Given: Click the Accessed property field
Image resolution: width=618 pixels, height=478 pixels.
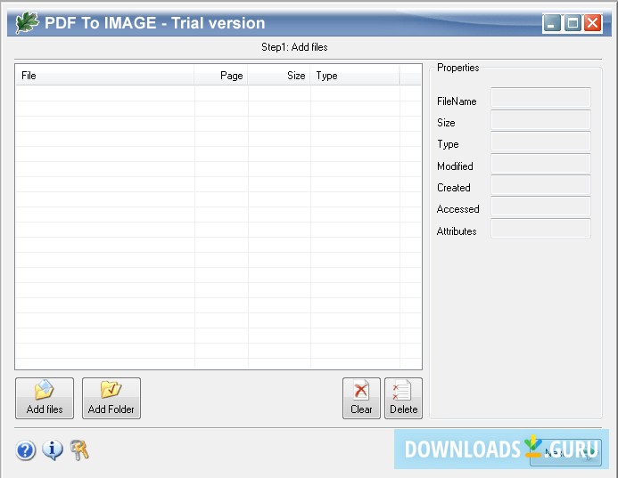Looking at the screenshot, I should [x=540, y=207].
